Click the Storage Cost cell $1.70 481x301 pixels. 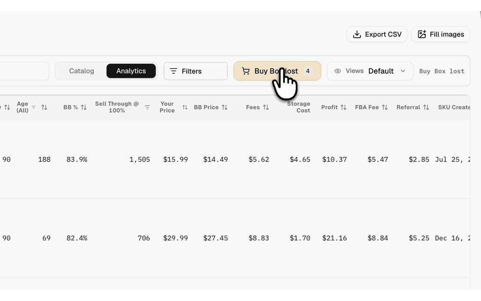coord(300,238)
